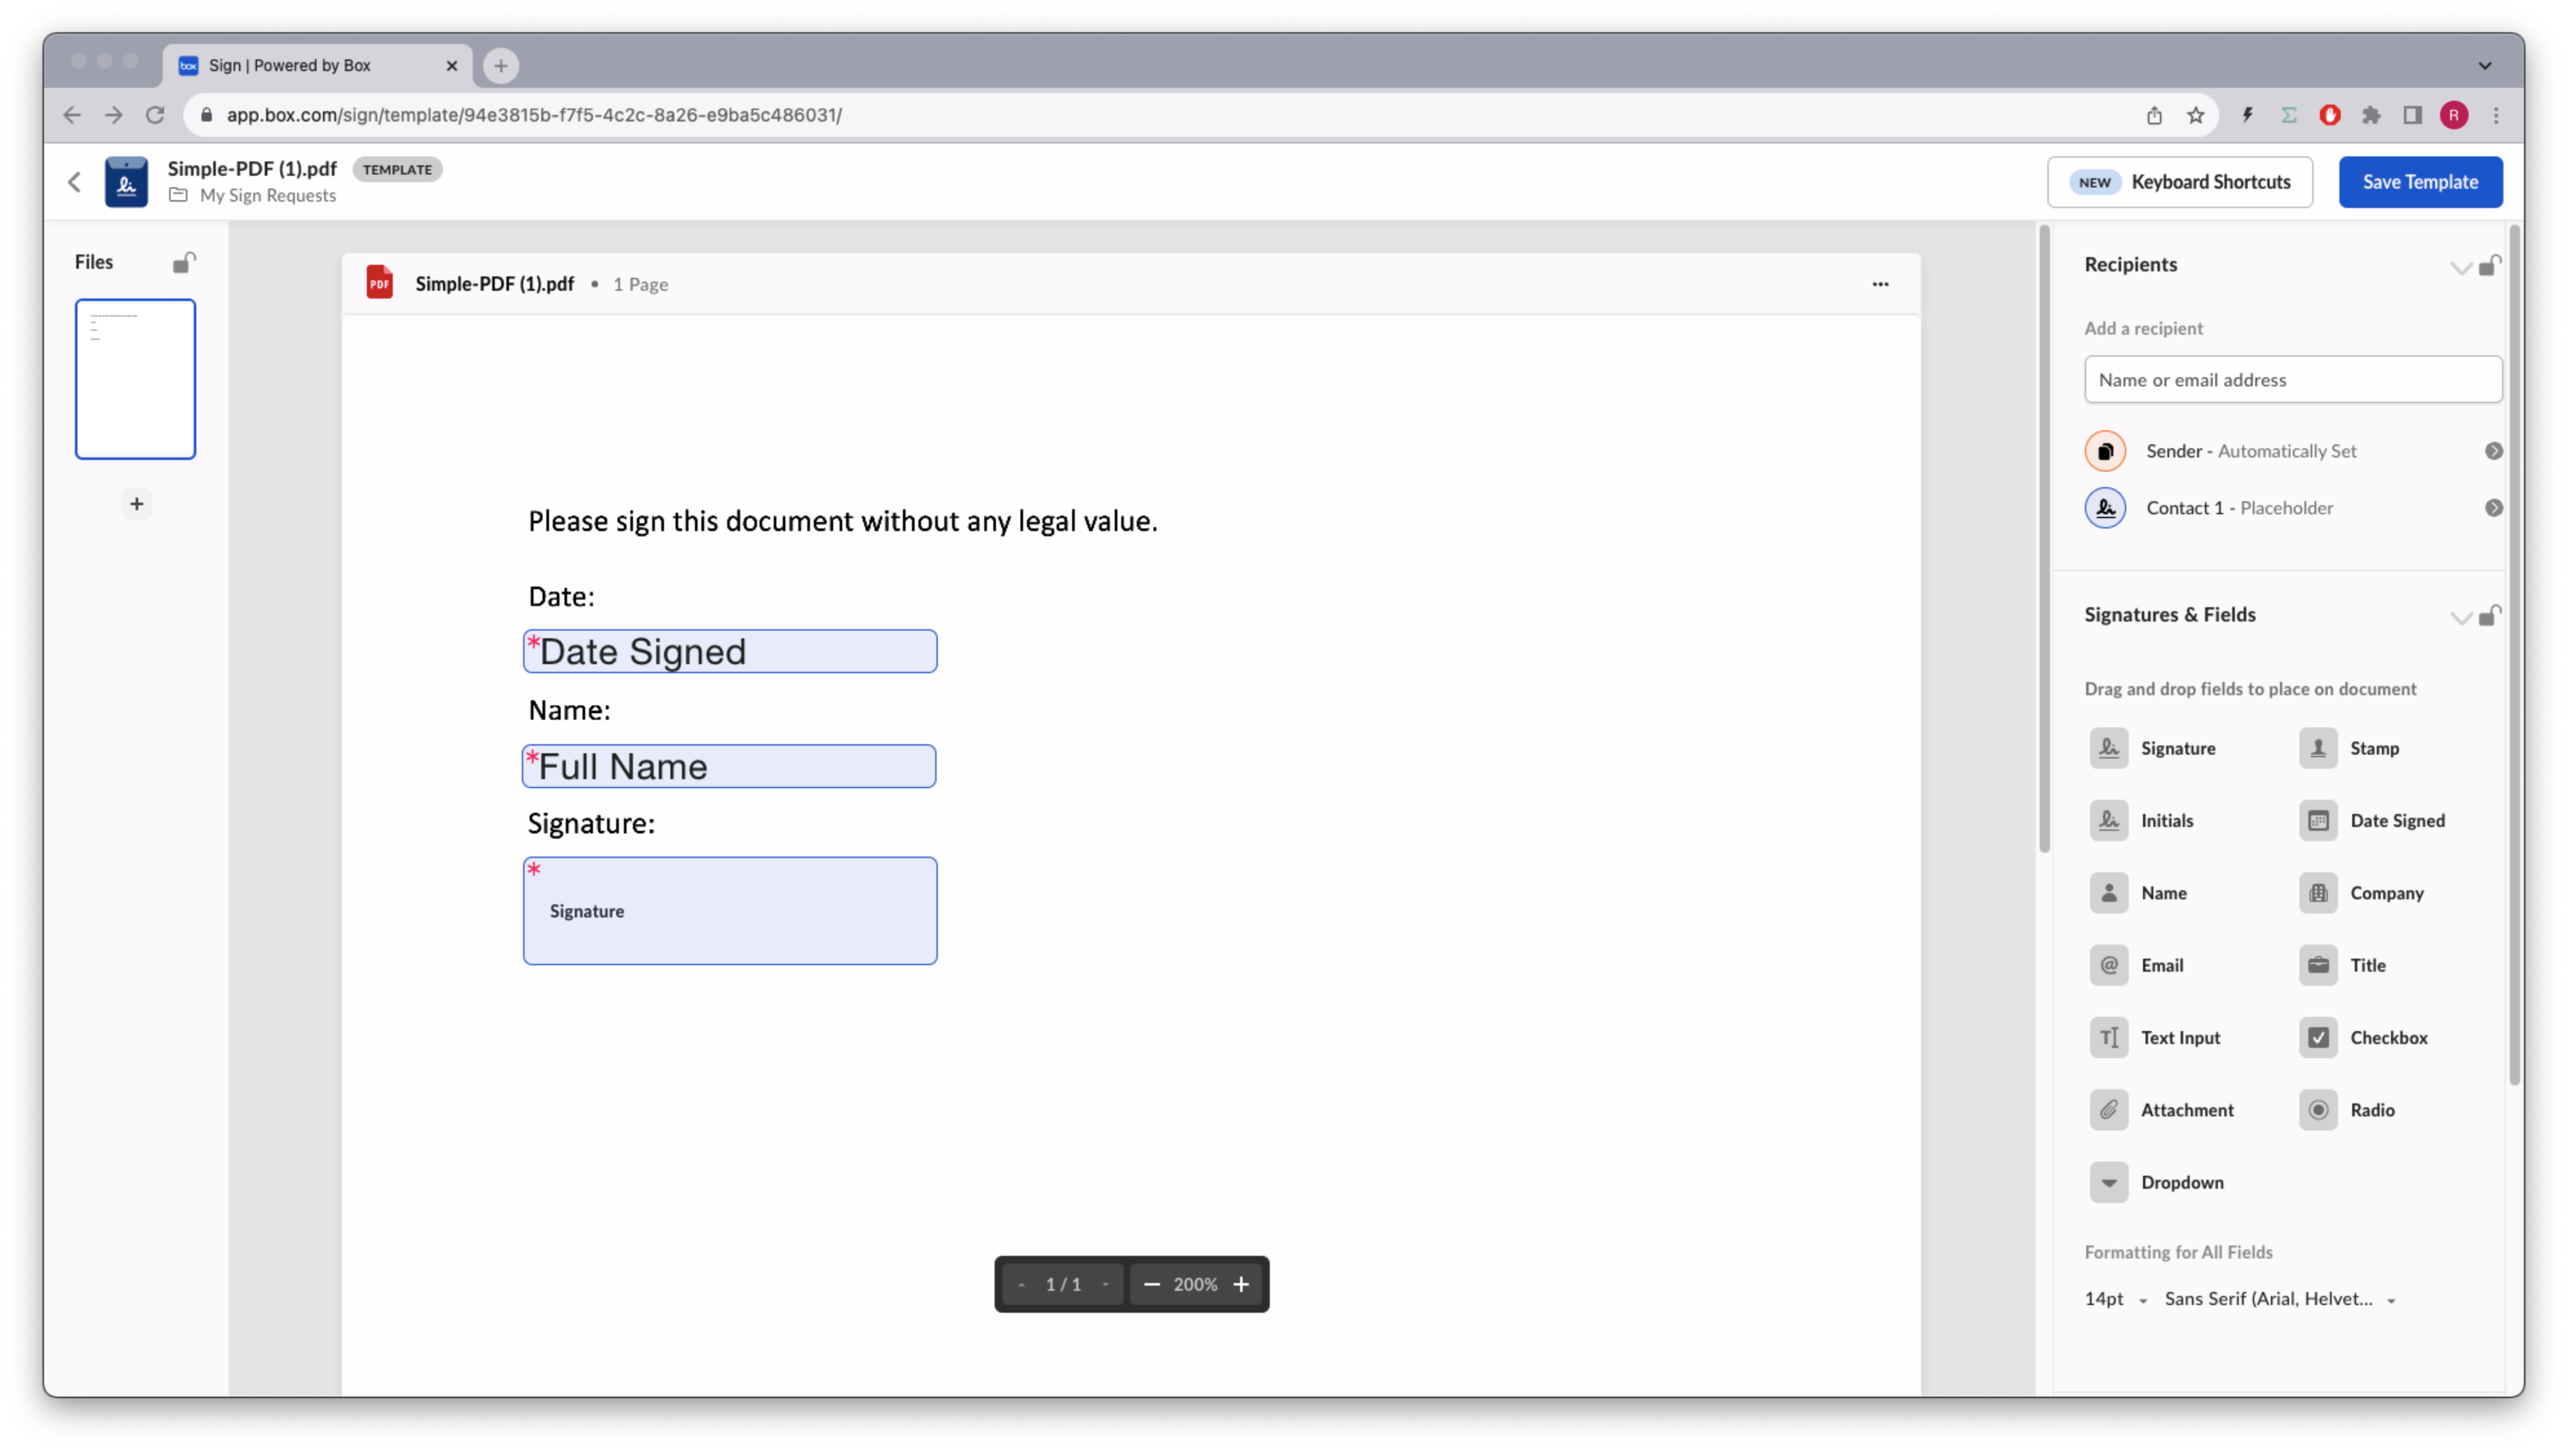Open the Sans Serif font family dropdown
The height and width of the screenshot is (1451, 2568).
[x=2280, y=1299]
